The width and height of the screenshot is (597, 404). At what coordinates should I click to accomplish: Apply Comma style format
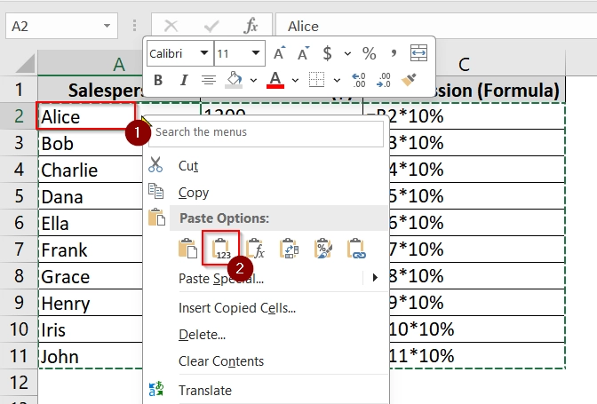click(394, 53)
